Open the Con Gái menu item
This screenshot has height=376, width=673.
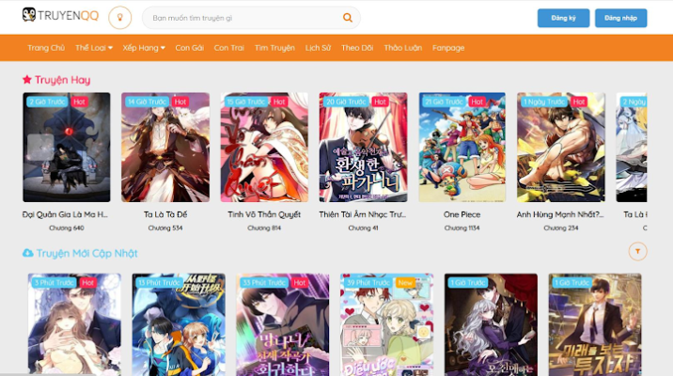tap(189, 48)
